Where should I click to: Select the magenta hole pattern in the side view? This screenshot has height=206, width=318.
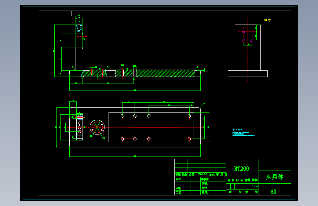point(248,36)
